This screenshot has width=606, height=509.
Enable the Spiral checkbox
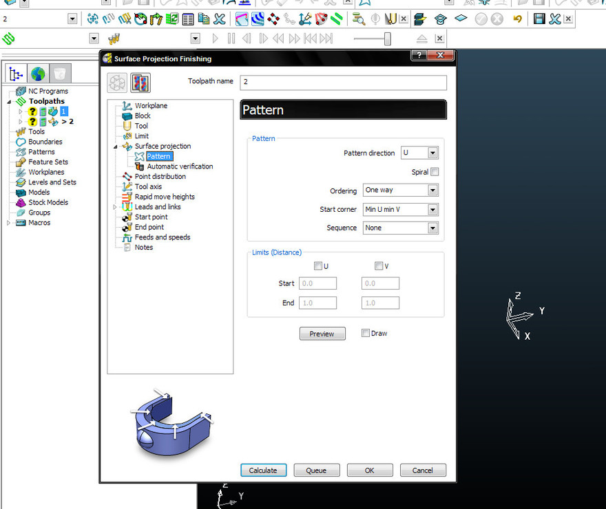pos(434,172)
